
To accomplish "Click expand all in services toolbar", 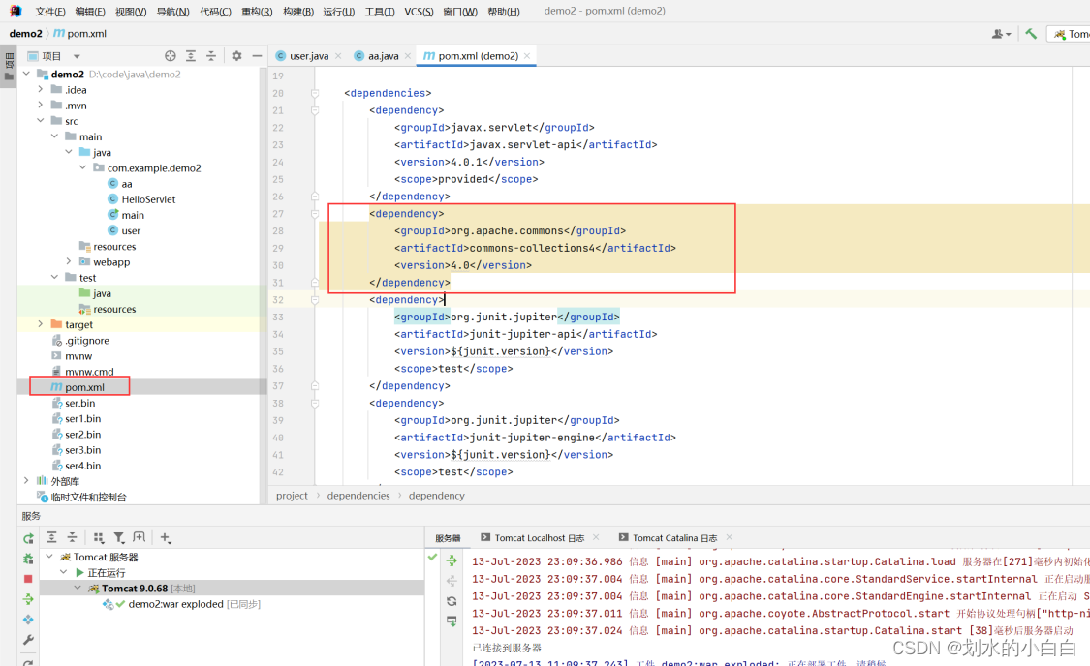I will (x=51, y=537).
